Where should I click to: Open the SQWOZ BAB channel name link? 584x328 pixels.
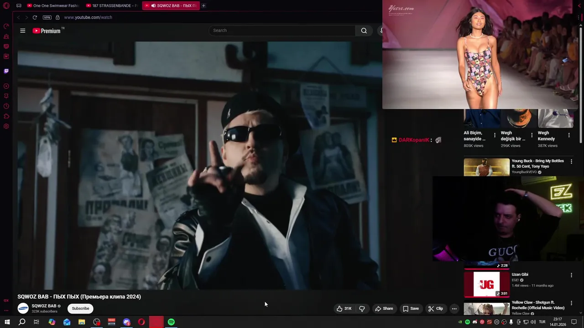[x=44, y=306]
